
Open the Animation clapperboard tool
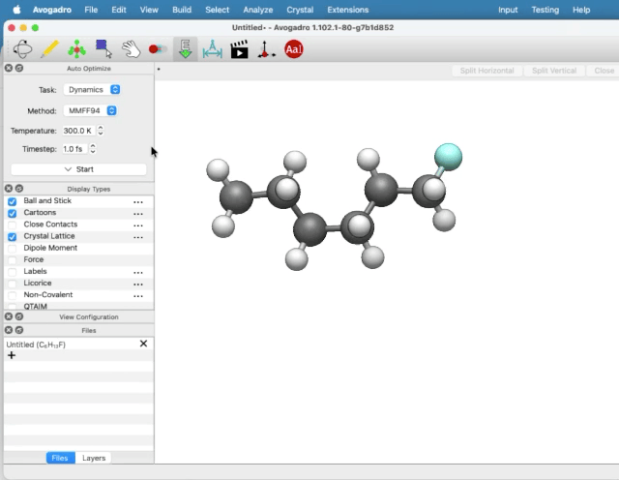239,47
